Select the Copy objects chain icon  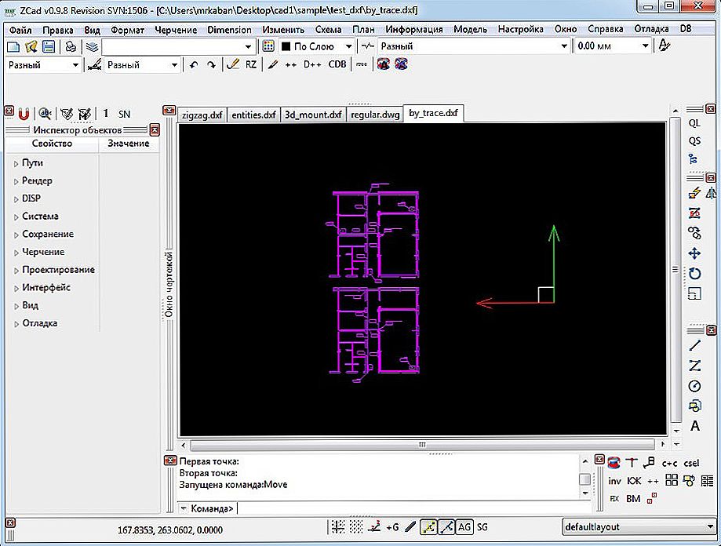(694, 233)
